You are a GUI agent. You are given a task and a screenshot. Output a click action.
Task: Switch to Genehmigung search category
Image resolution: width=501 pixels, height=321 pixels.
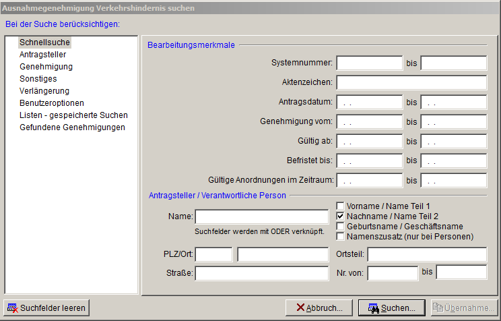point(46,67)
